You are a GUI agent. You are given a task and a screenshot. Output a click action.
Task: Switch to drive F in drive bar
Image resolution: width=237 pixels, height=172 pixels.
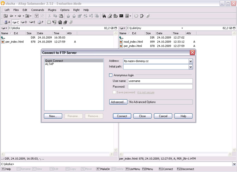(x=40, y=22)
